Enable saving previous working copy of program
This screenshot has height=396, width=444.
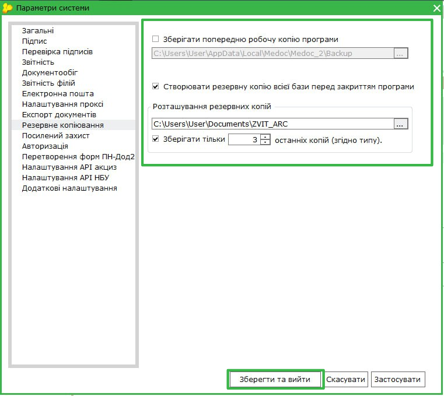156,39
